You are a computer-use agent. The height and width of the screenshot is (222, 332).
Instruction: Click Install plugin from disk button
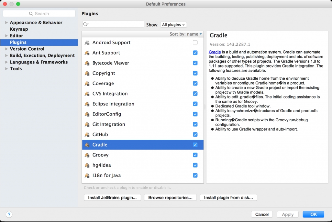[228, 197]
